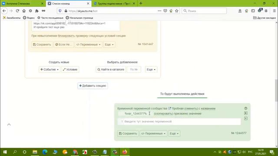Click Сохранить in green action block
This screenshot has width=278, height=156.
click(x=128, y=133)
